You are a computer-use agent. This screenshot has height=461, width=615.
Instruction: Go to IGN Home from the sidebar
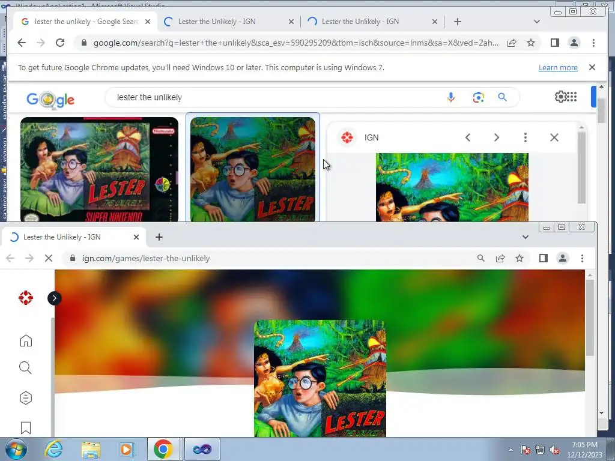(26, 341)
